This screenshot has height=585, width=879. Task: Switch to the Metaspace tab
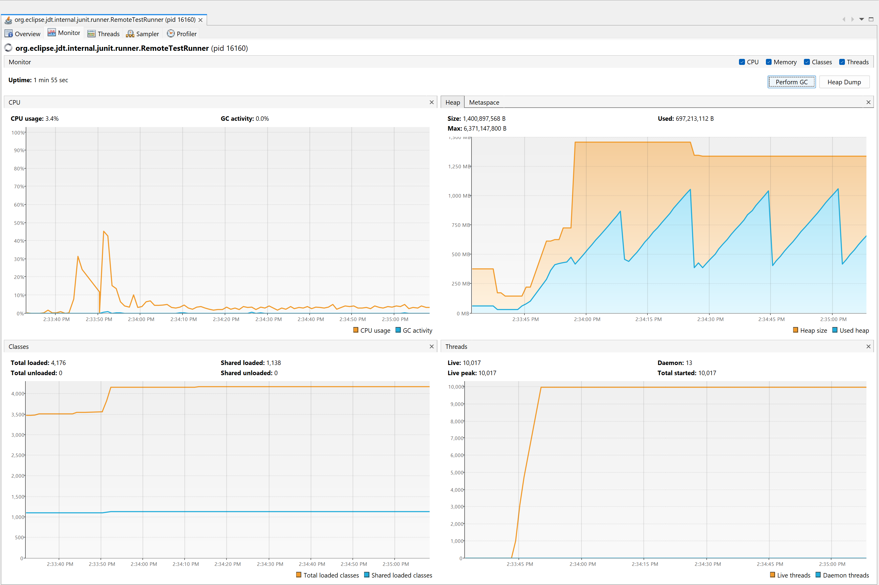coord(483,102)
